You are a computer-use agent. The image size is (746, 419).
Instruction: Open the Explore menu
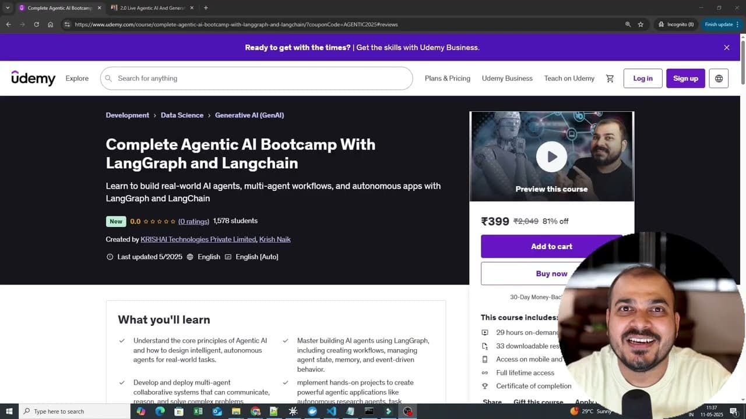click(77, 79)
